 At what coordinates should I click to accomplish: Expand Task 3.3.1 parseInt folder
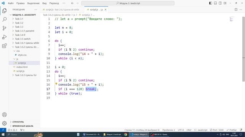click(24, 31)
